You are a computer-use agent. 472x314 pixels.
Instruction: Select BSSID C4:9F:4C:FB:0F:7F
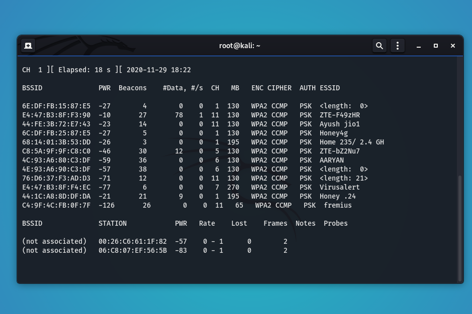coord(56,206)
